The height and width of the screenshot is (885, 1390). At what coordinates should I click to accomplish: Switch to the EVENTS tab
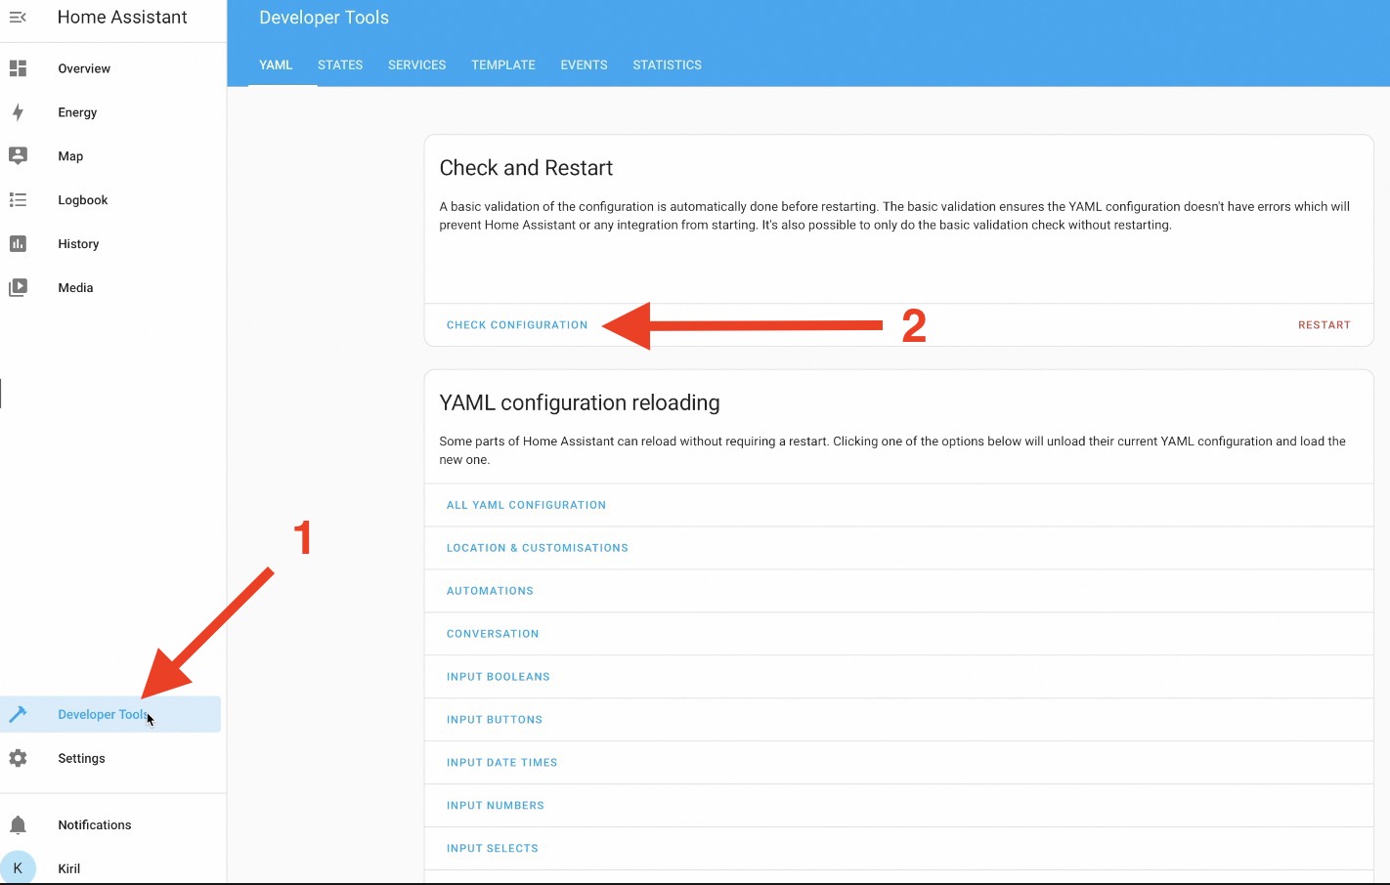[x=585, y=64]
